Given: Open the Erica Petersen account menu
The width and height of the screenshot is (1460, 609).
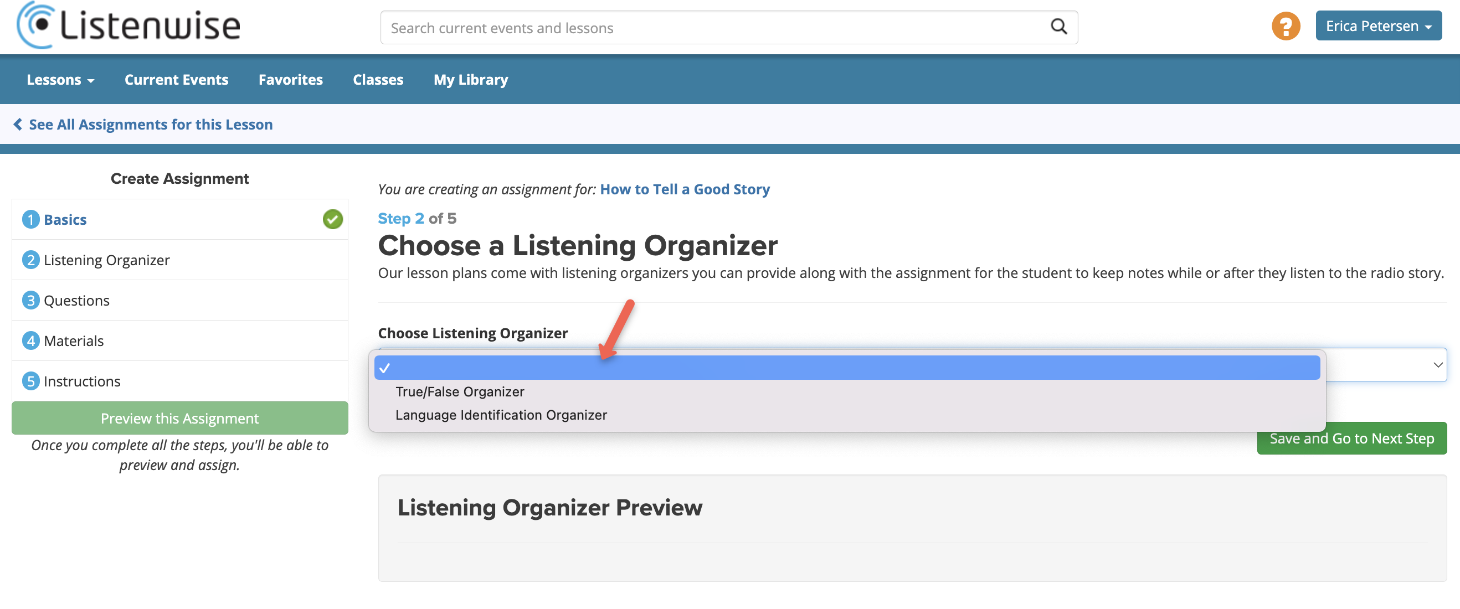Looking at the screenshot, I should [1378, 27].
